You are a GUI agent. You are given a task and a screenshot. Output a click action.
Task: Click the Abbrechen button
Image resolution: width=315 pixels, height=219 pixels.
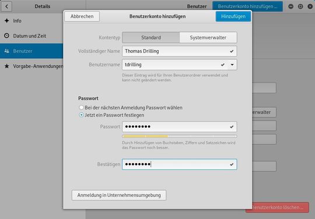(82, 16)
